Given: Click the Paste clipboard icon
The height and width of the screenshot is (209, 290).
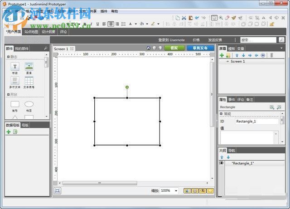Looking at the screenshot, I should click(x=190, y=18).
